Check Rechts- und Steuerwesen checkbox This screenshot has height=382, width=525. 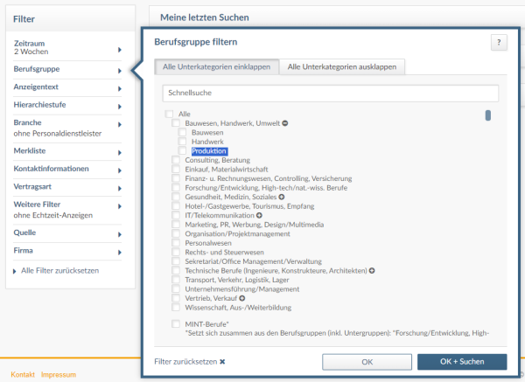(x=176, y=252)
